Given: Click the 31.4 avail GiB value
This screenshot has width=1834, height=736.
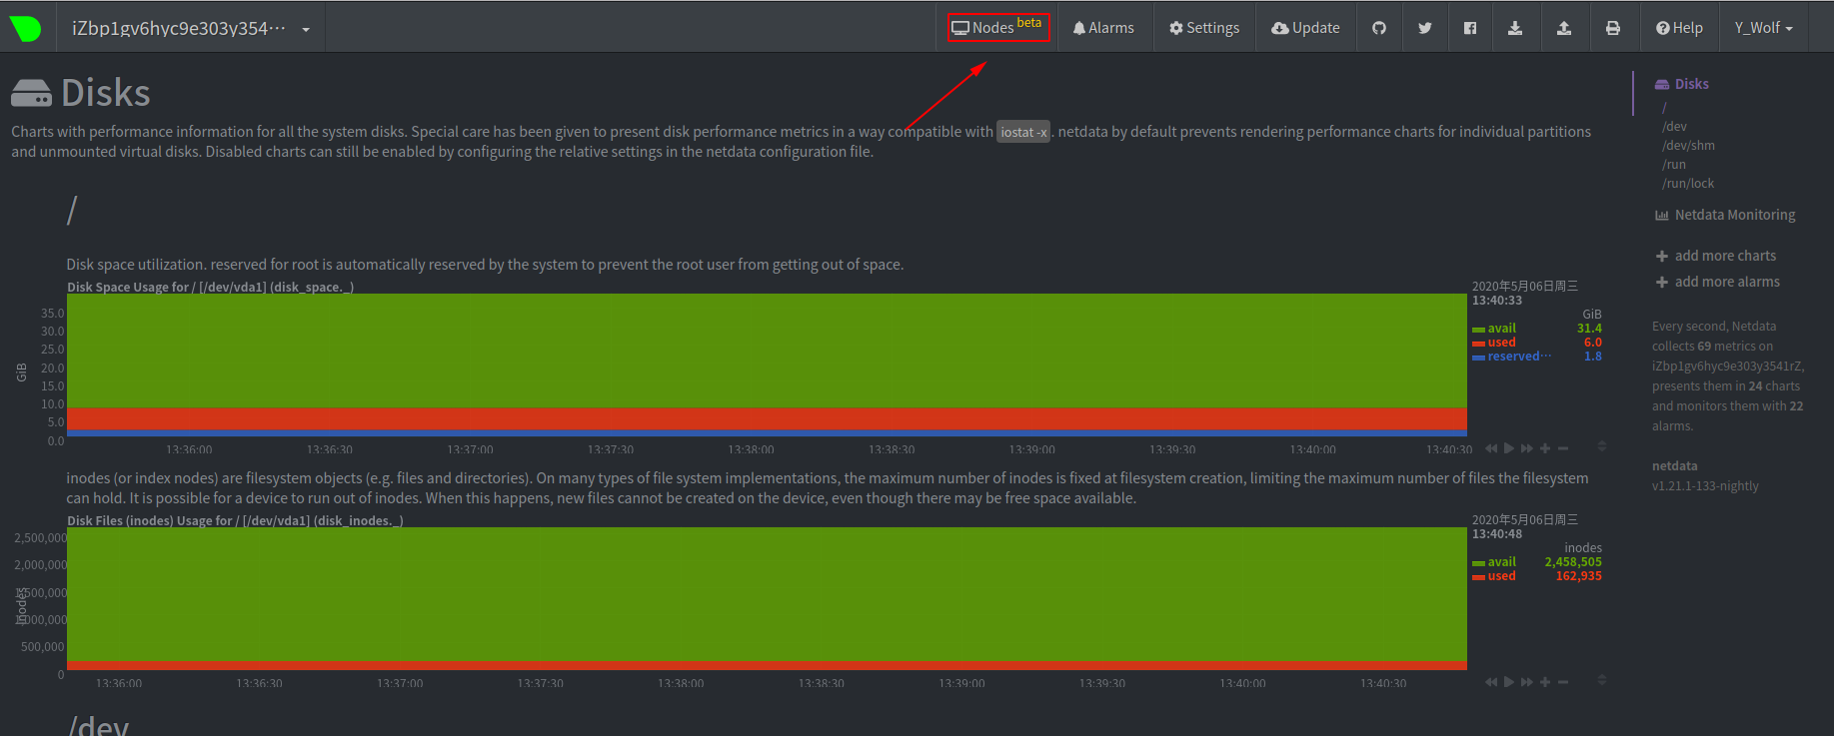Looking at the screenshot, I should pos(1589,329).
